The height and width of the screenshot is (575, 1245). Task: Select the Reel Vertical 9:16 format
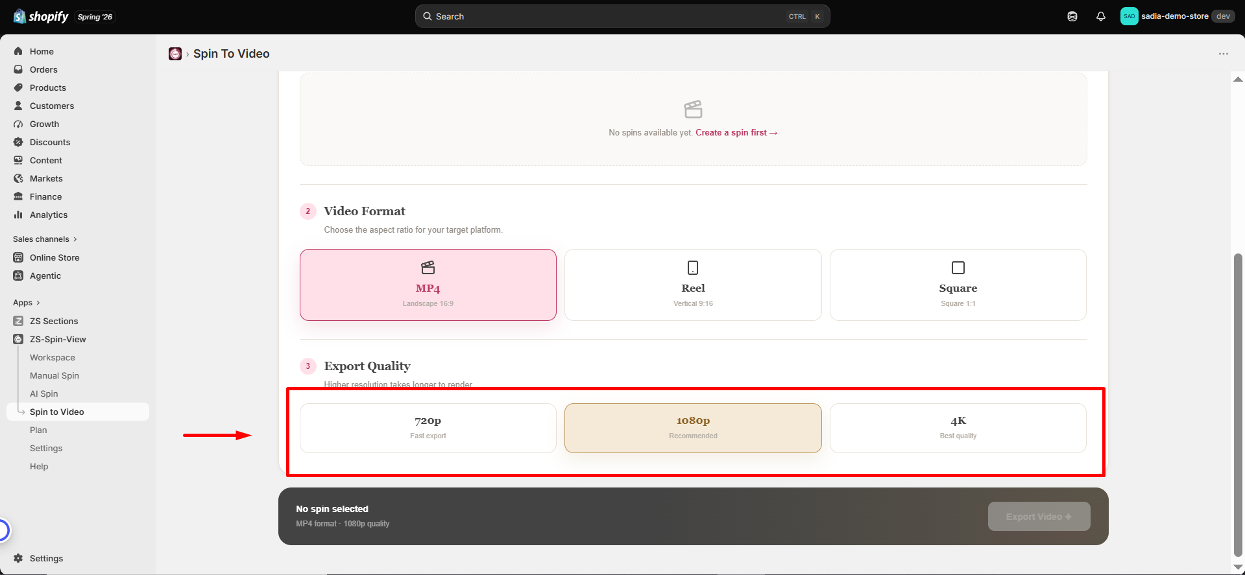pos(693,285)
